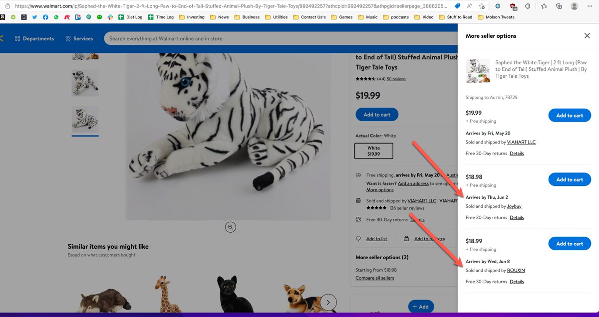Open the VIAHART LLC seller link in panel

click(521, 142)
